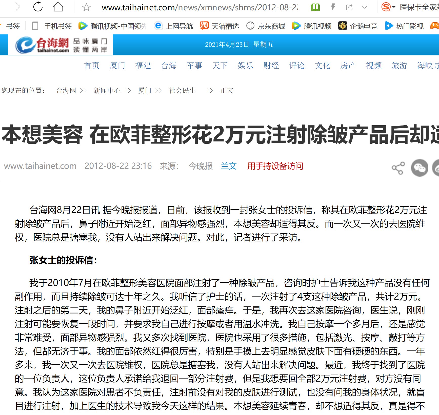Image resolution: width=439 pixels, height=415 pixels.
Task: Go to browser home page icon
Action: [x=58, y=7]
